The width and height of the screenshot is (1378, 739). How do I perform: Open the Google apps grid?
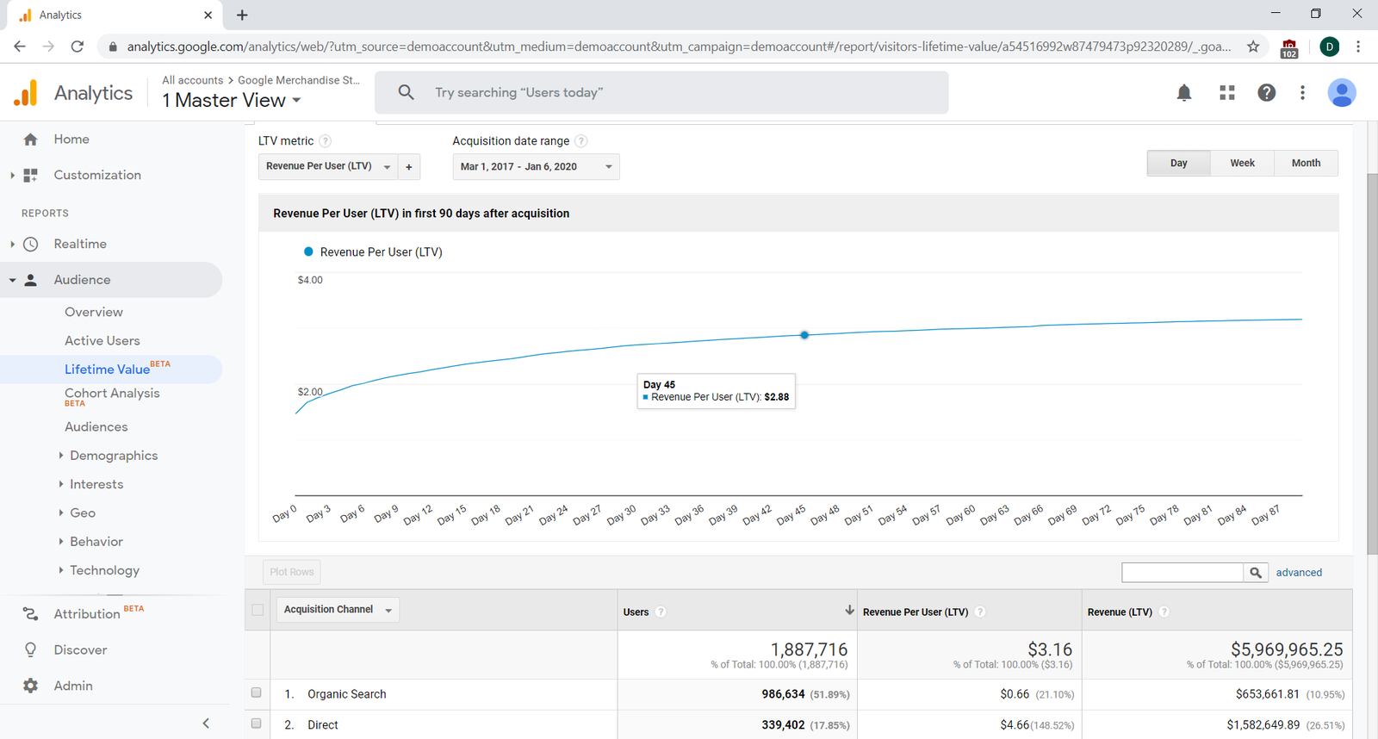coord(1227,93)
